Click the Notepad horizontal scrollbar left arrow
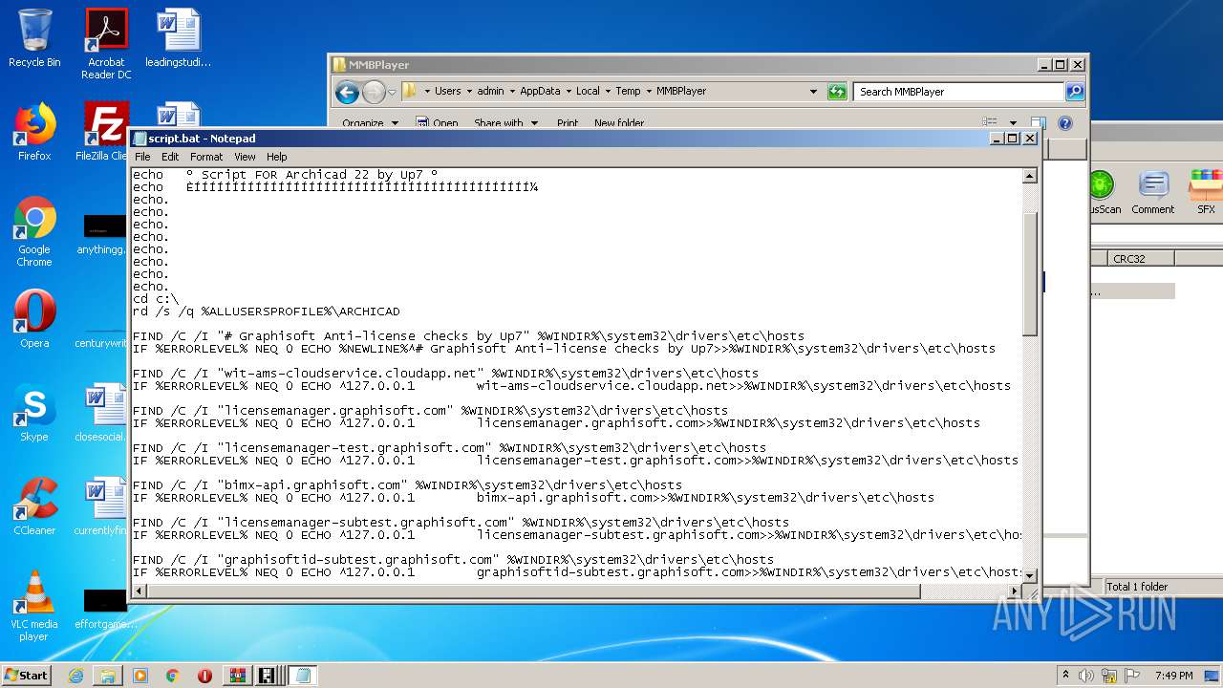 139,591
